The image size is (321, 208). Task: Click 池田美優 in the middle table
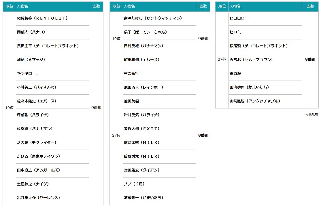pyautogui.click(x=131, y=101)
